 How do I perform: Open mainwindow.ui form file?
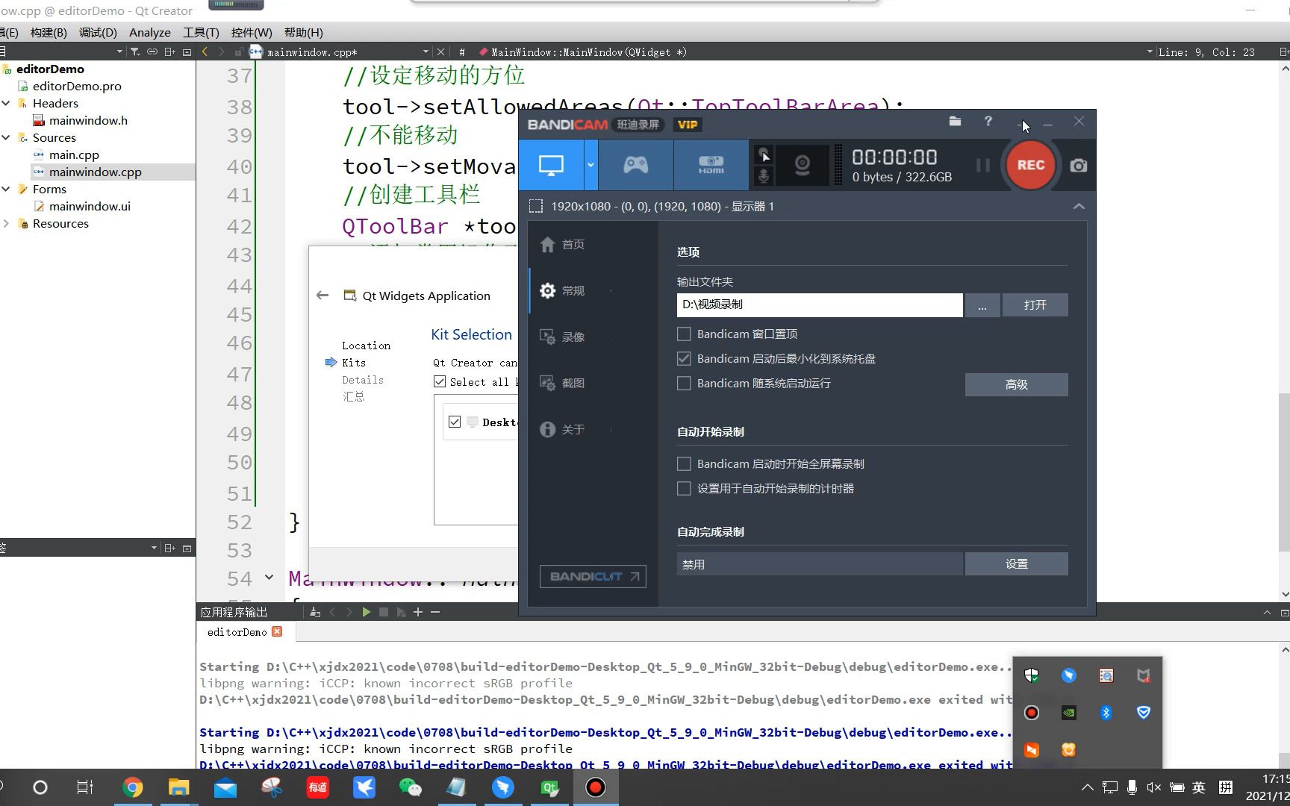tap(90, 206)
